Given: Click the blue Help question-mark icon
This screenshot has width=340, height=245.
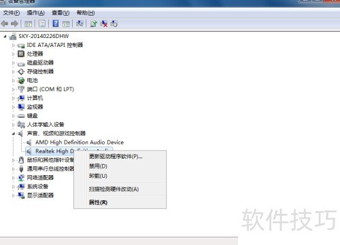Looking at the screenshot, I should click(56, 24).
